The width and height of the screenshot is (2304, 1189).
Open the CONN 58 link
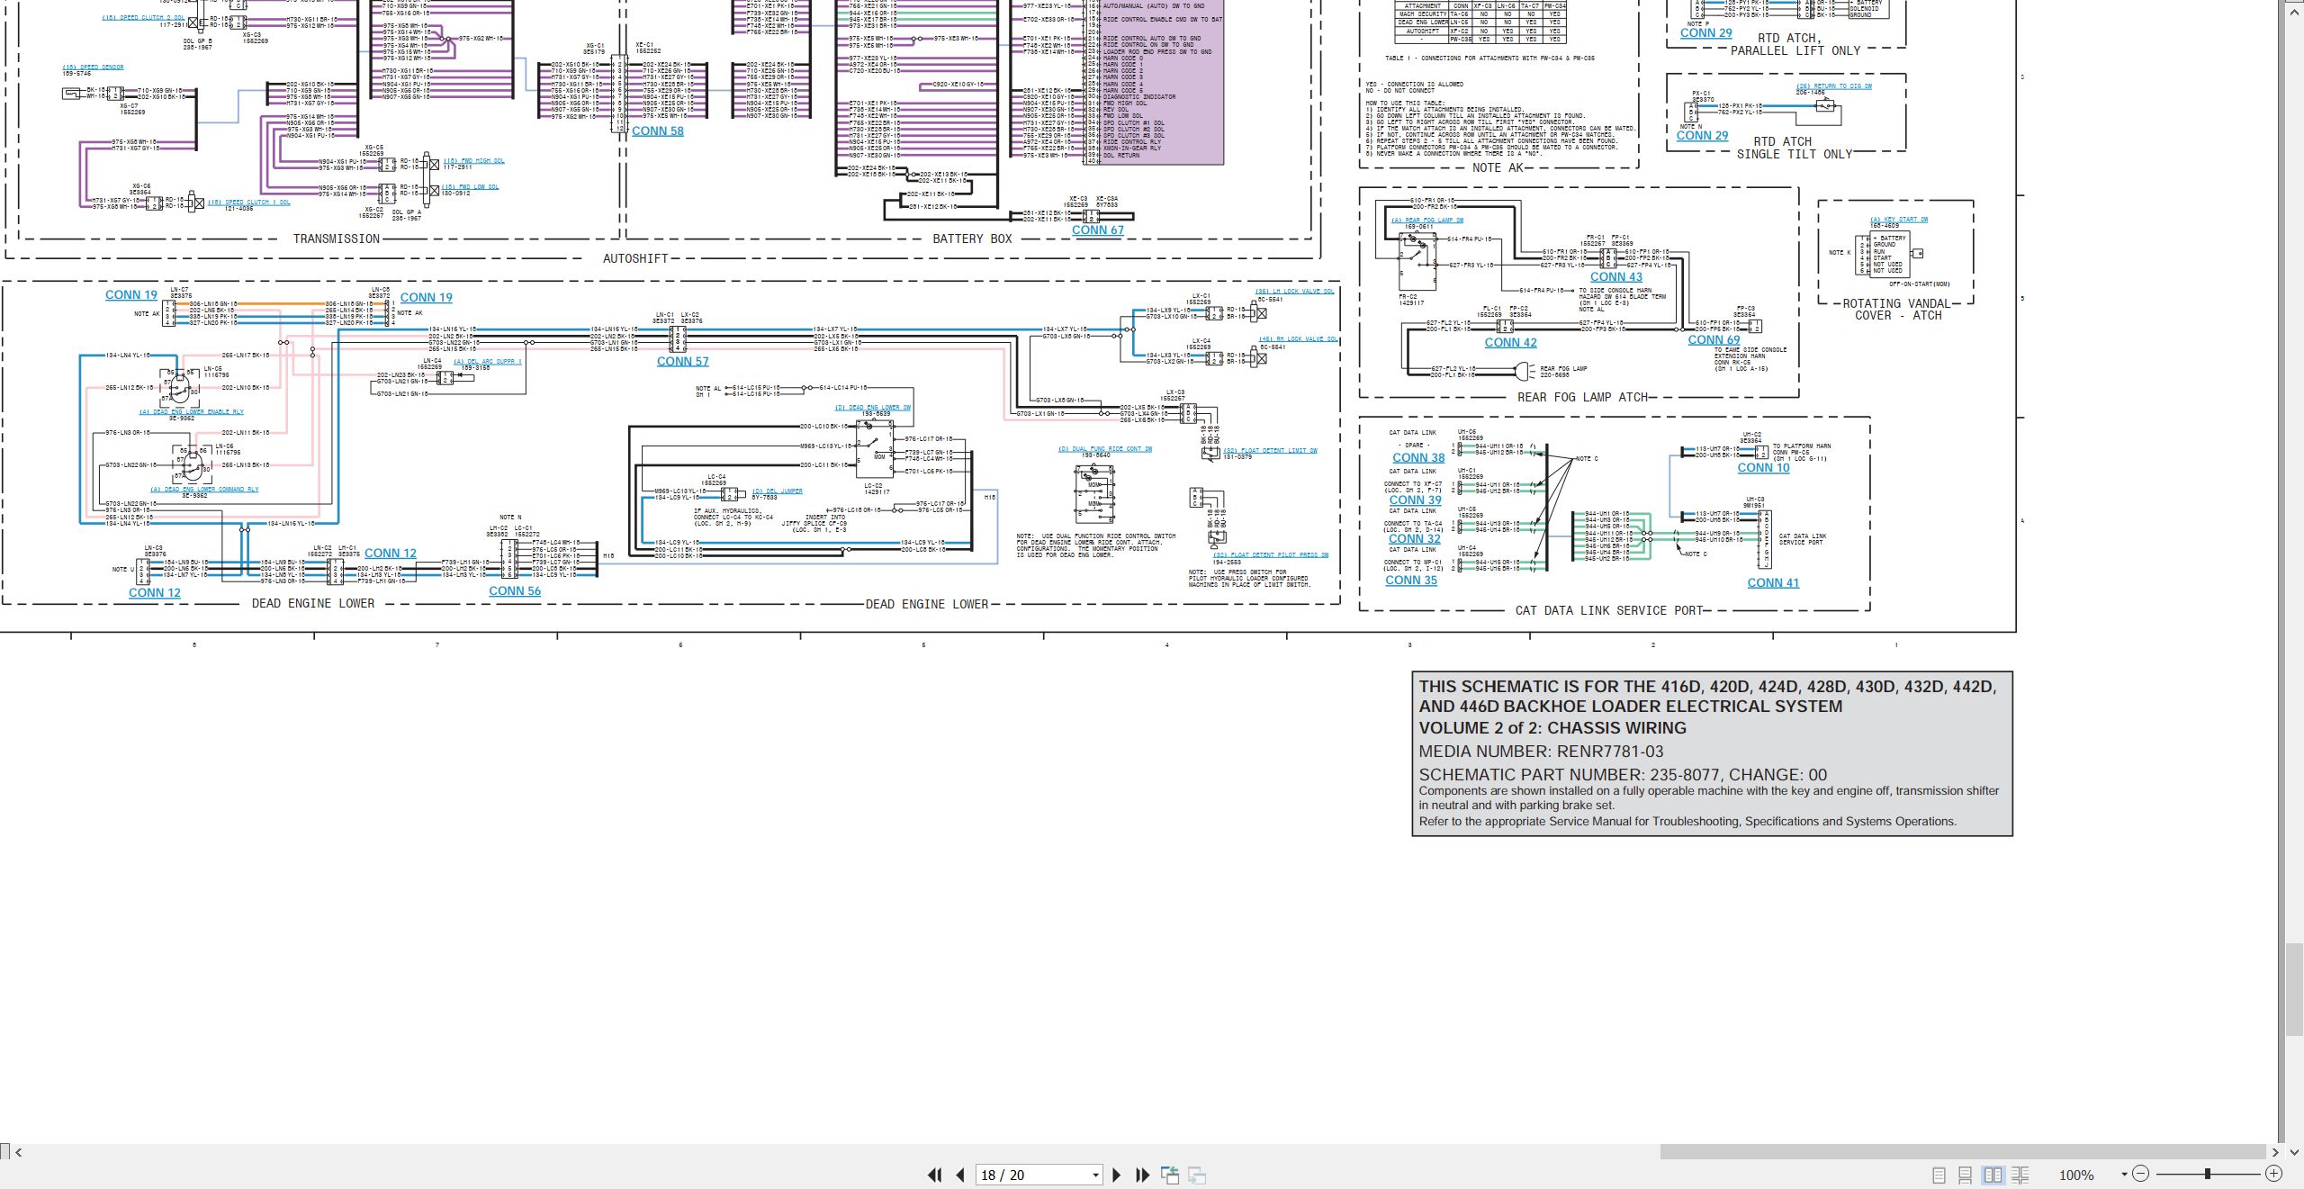(x=657, y=131)
